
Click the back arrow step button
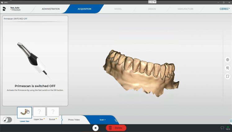[x=96, y=128]
